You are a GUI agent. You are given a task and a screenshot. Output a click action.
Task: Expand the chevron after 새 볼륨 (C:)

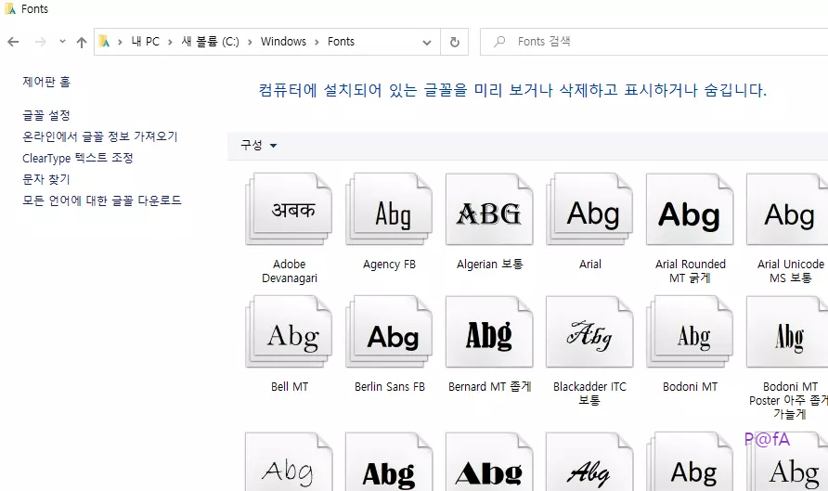click(x=250, y=42)
